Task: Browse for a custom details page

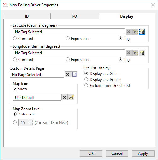Action: [x=74, y=74]
